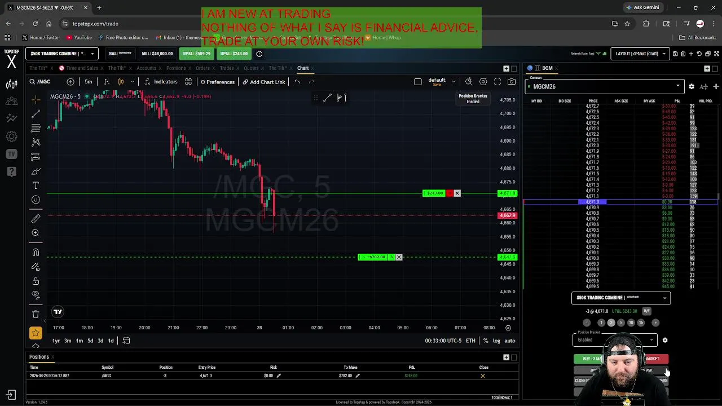
Task: Open the default layout save dropdown
Action: click(454, 82)
